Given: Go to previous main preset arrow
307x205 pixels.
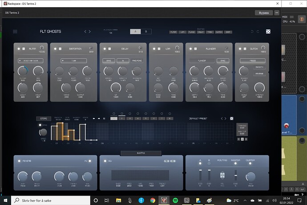Looking at the screenshot, I should 85,32.
